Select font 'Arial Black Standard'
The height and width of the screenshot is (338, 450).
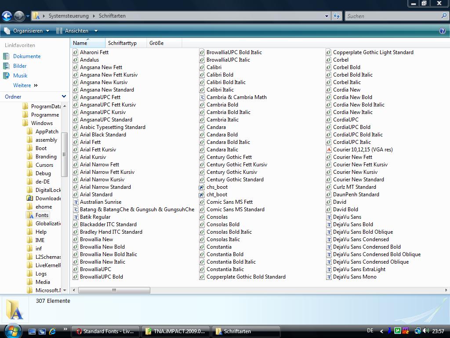103,135
